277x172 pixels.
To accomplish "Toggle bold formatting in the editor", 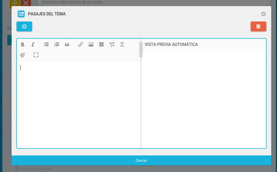I will [x=22, y=44].
